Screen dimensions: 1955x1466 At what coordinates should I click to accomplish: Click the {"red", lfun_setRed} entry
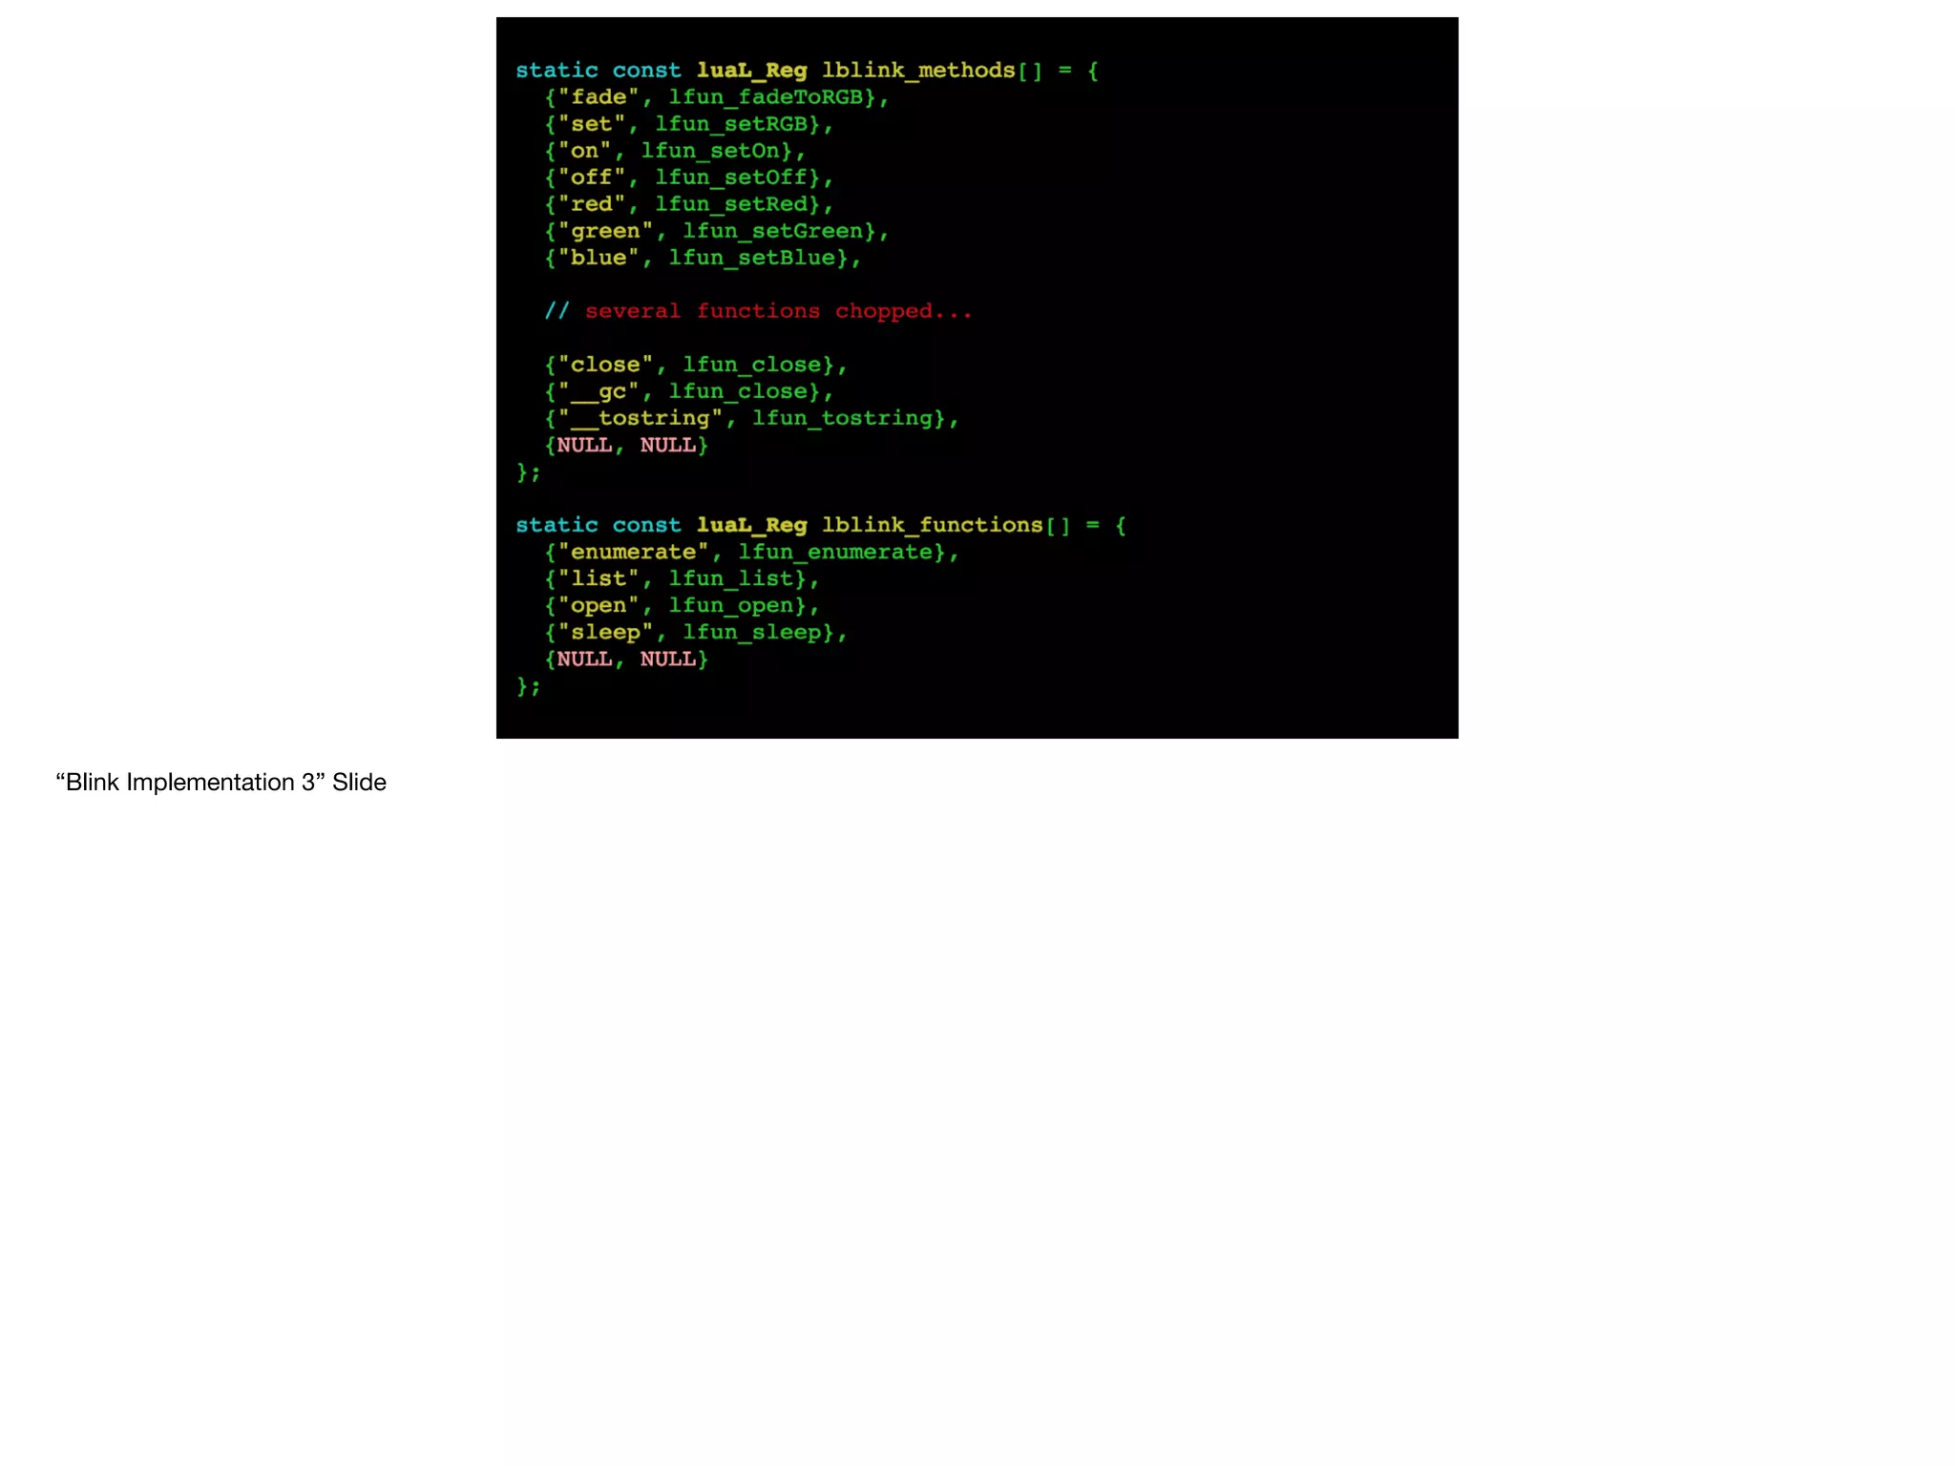[x=689, y=204]
